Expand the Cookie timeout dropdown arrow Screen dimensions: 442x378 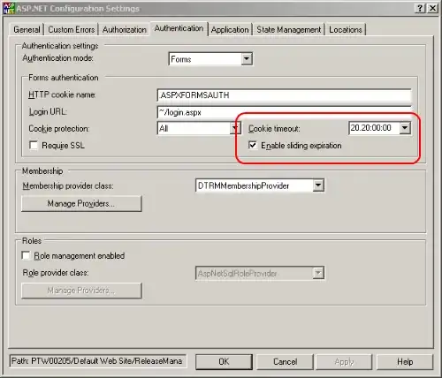[405, 128]
